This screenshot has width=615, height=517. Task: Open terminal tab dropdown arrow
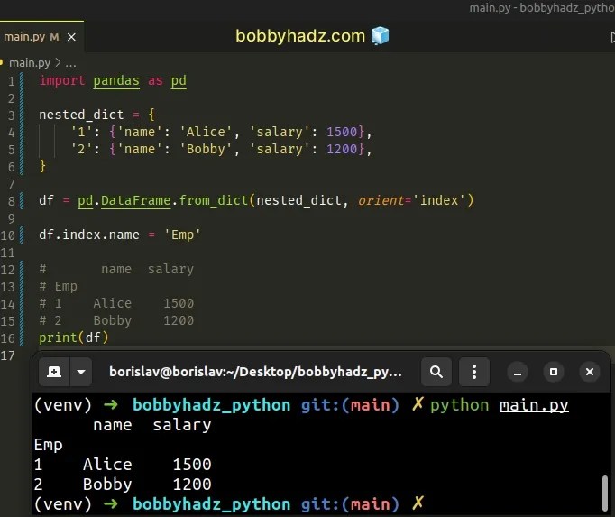(x=81, y=372)
